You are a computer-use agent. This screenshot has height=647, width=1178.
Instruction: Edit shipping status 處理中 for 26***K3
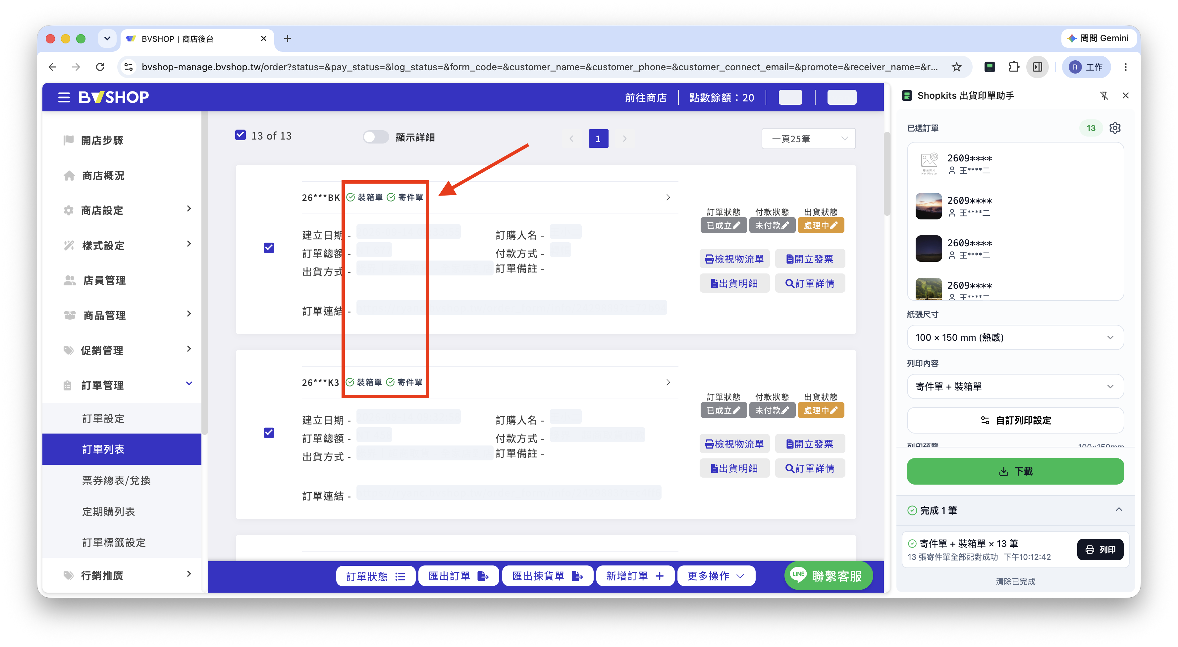pyautogui.click(x=820, y=410)
